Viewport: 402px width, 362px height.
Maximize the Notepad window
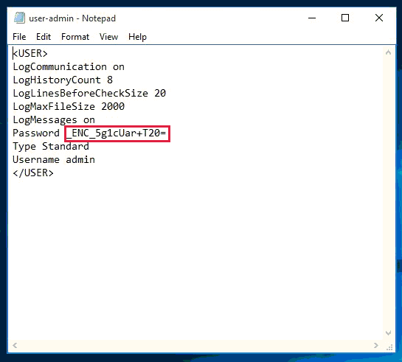pyautogui.click(x=345, y=18)
